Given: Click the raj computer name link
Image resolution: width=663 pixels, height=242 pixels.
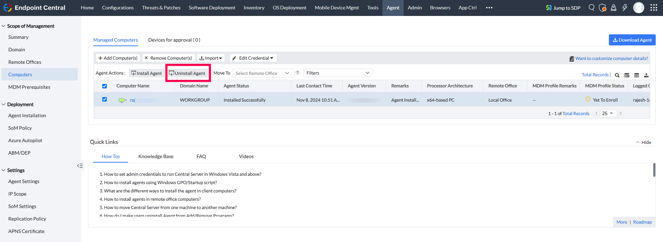Looking at the screenshot, I should 132,100.
